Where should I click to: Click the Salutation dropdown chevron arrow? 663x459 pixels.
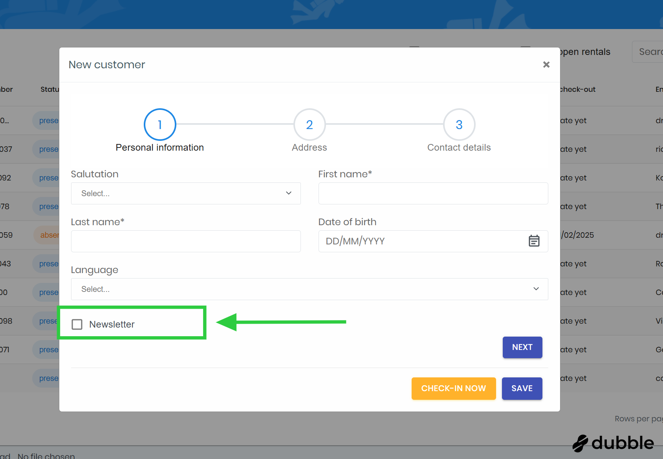[x=289, y=193]
